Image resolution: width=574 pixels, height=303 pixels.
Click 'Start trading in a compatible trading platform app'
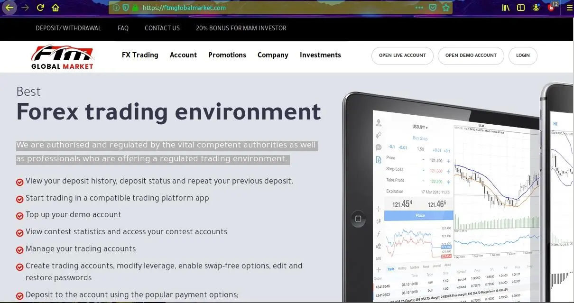click(117, 198)
